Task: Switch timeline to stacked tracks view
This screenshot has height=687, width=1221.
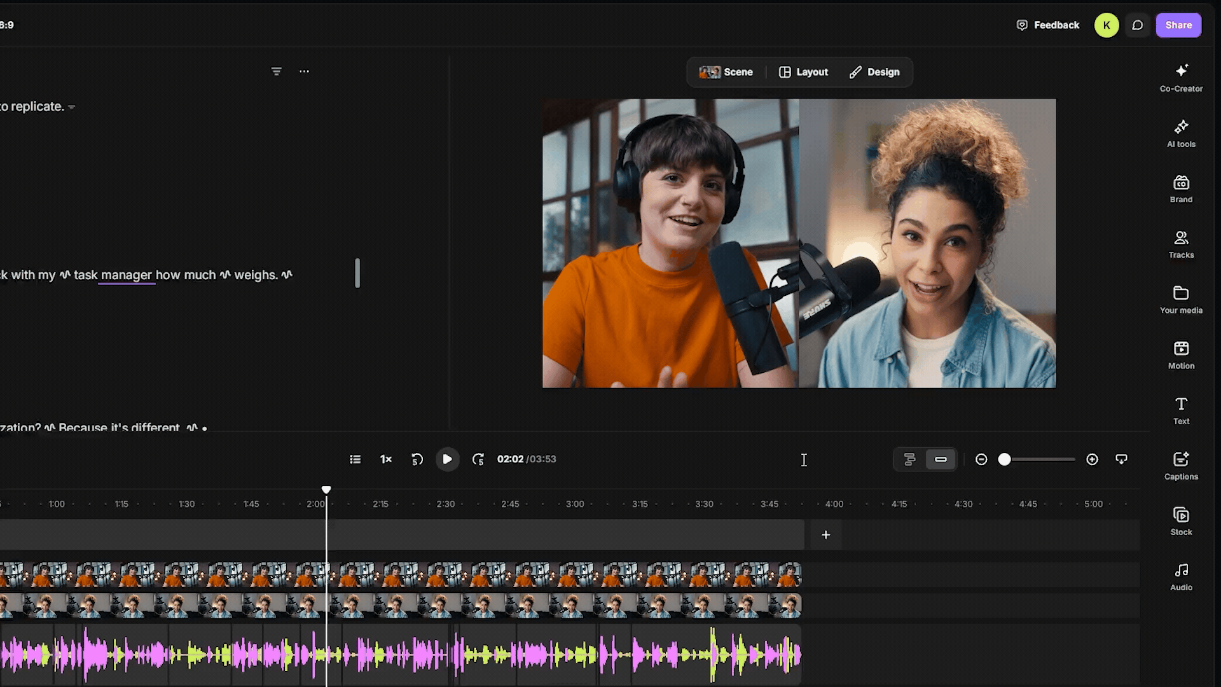Action: [x=910, y=459]
